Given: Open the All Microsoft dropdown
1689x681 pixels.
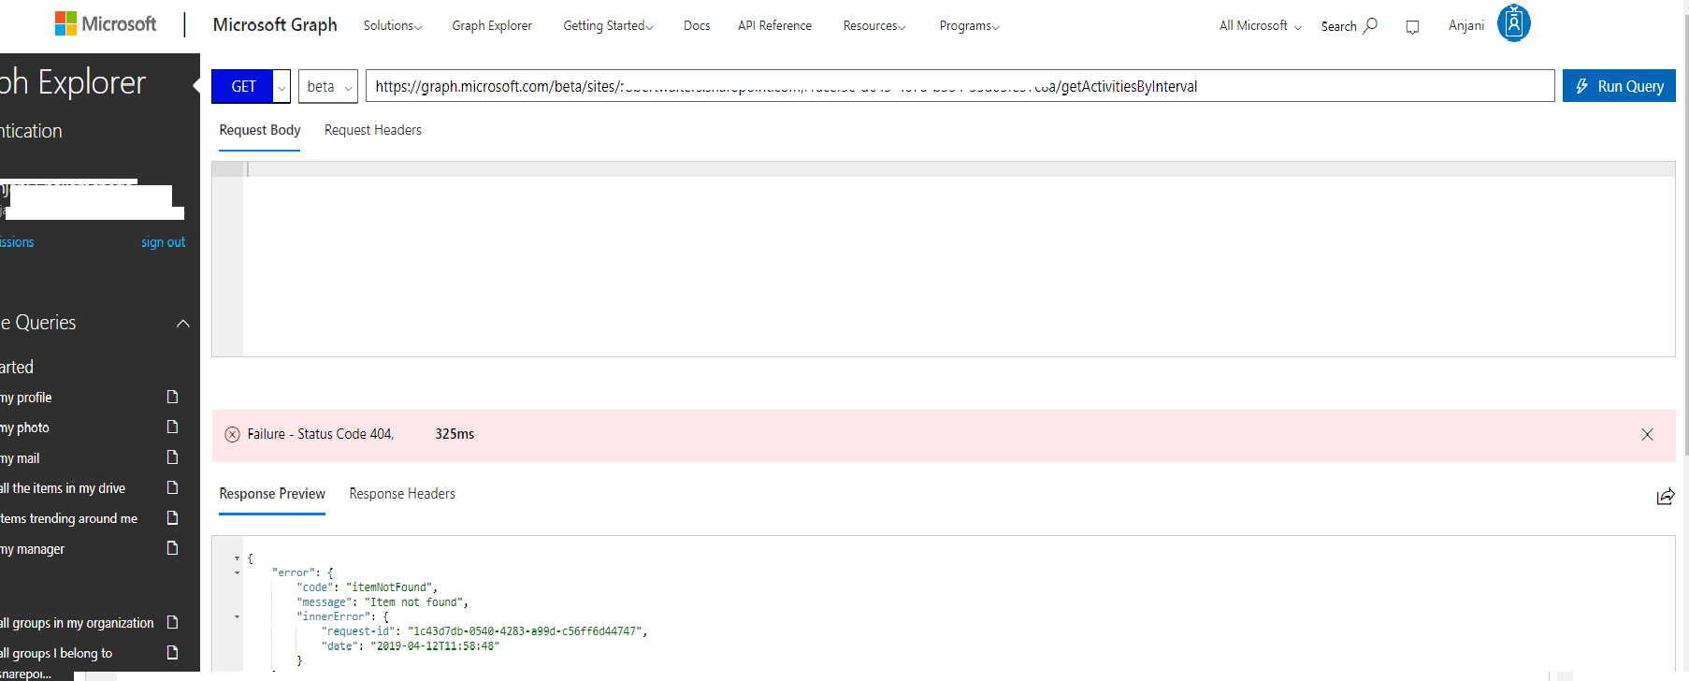Looking at the screenshot, I should point(1260,26).
